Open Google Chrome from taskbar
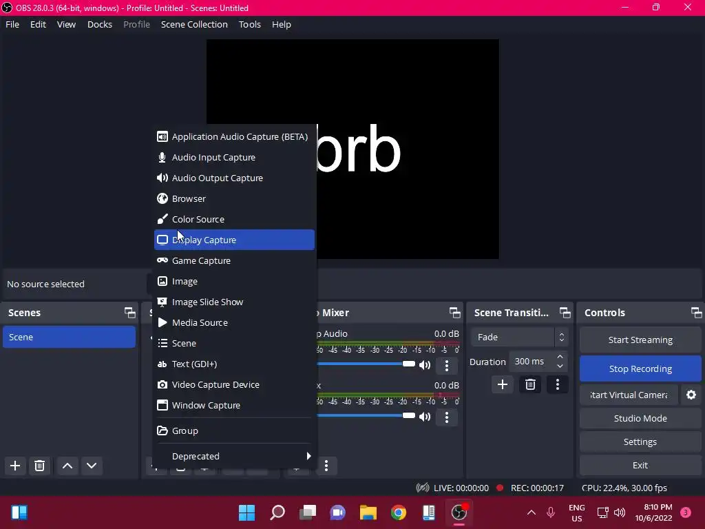This screenshot has width=705, height=529. coord(399,512)
